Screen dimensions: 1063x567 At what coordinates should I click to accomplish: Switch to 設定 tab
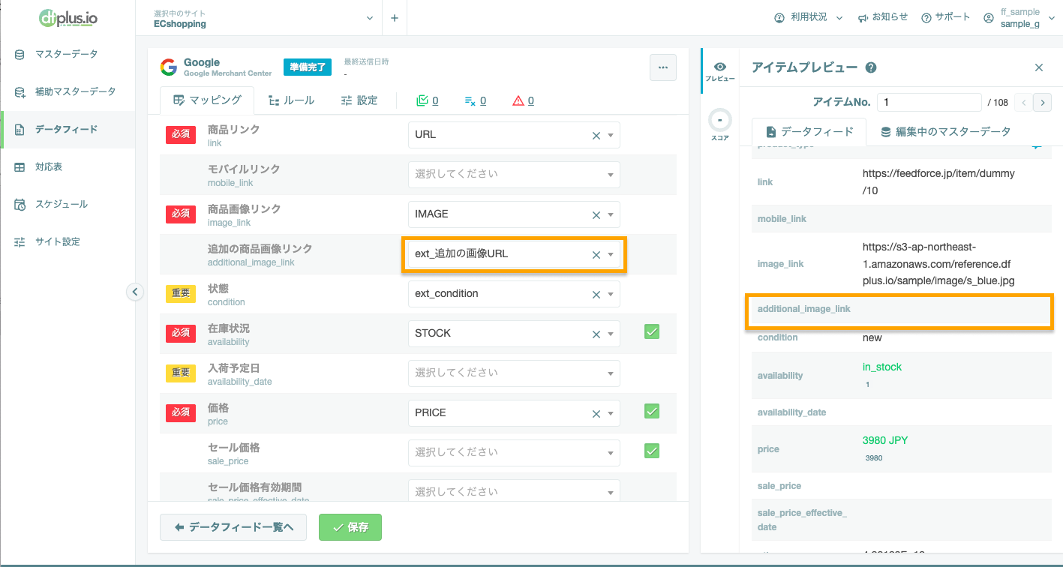coord(359,100)
